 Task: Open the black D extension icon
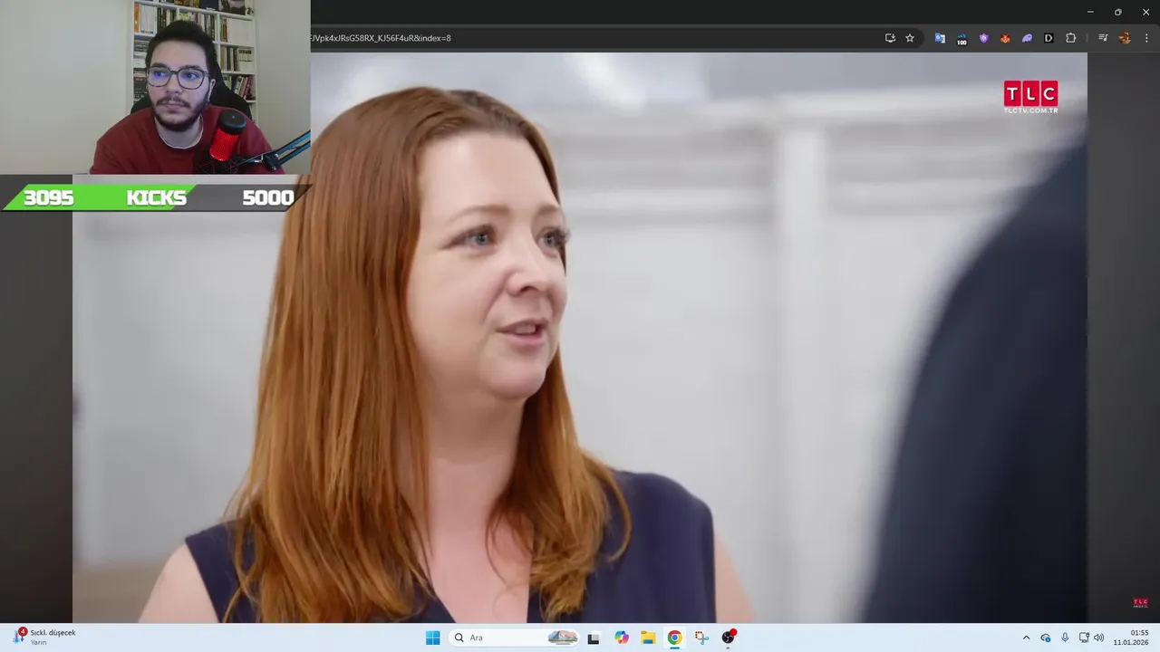point(1049,38)
